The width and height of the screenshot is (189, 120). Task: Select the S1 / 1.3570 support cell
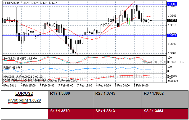pyautogui.click(x=60, y=111)
